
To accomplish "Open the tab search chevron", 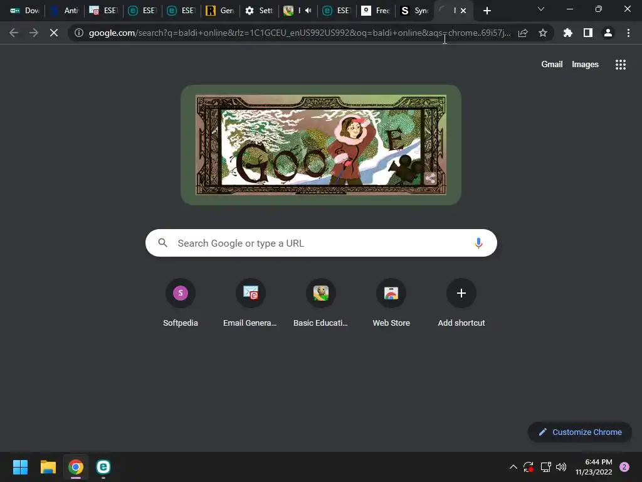I will [541, 9].
